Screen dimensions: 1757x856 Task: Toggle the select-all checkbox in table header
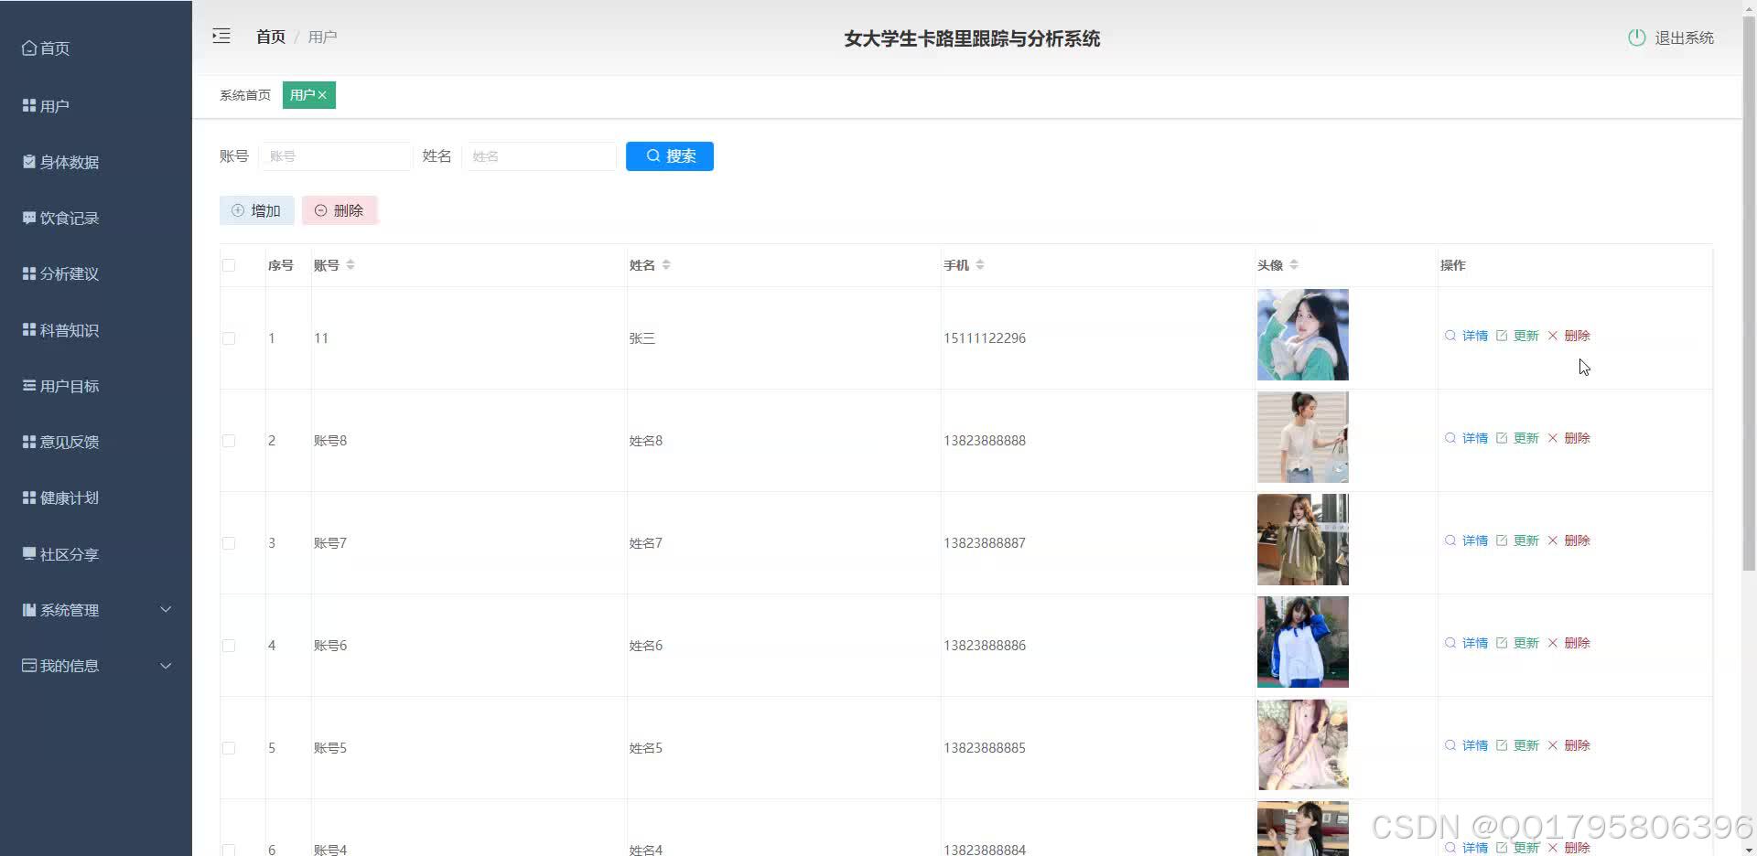click(x=229, y=265)
